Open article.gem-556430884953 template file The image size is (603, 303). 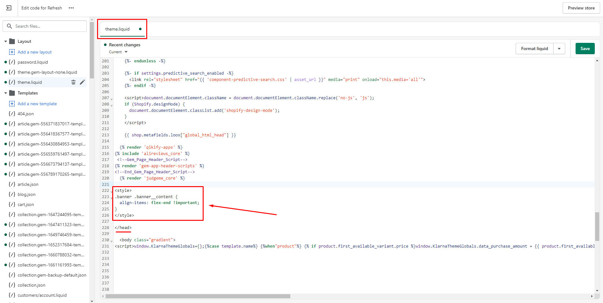(52, 144)
